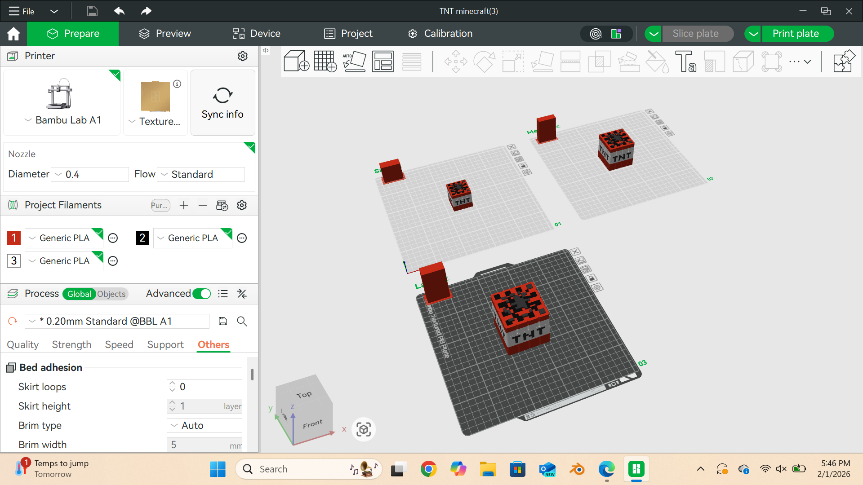Click compare presets icon in Process row

click(x=242, y=294)
